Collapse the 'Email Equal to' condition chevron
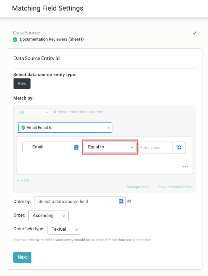Screen dimensions: 208x276 coord(109,128)
